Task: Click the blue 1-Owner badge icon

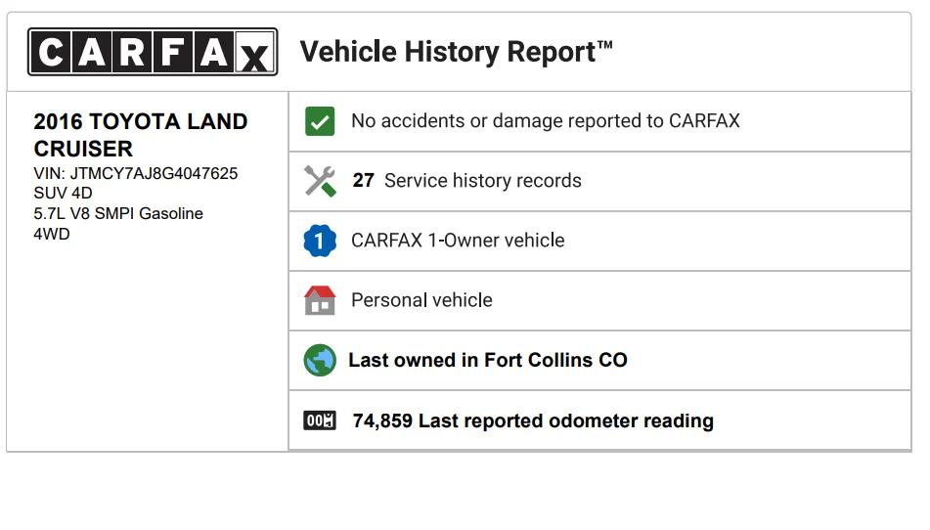Action: (x=320, y=241)
